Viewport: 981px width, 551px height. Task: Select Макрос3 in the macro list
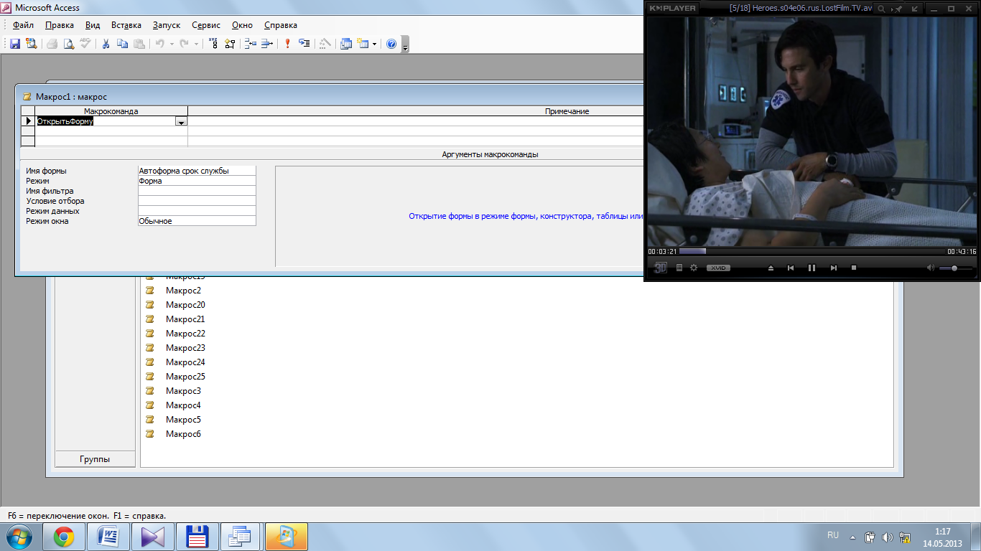(183, 391)
